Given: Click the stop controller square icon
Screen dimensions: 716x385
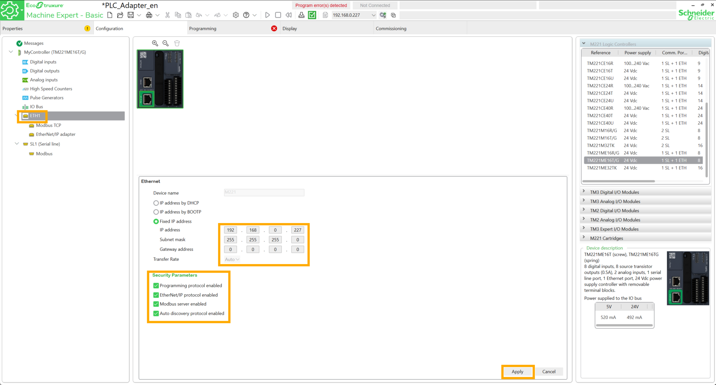Looking at the screenshot, I should 278,15.
